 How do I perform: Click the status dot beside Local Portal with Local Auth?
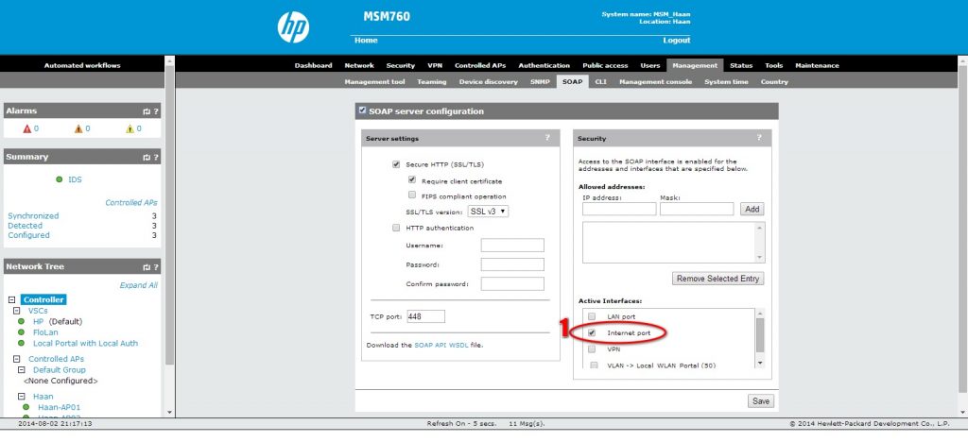(x=21, y=344)
